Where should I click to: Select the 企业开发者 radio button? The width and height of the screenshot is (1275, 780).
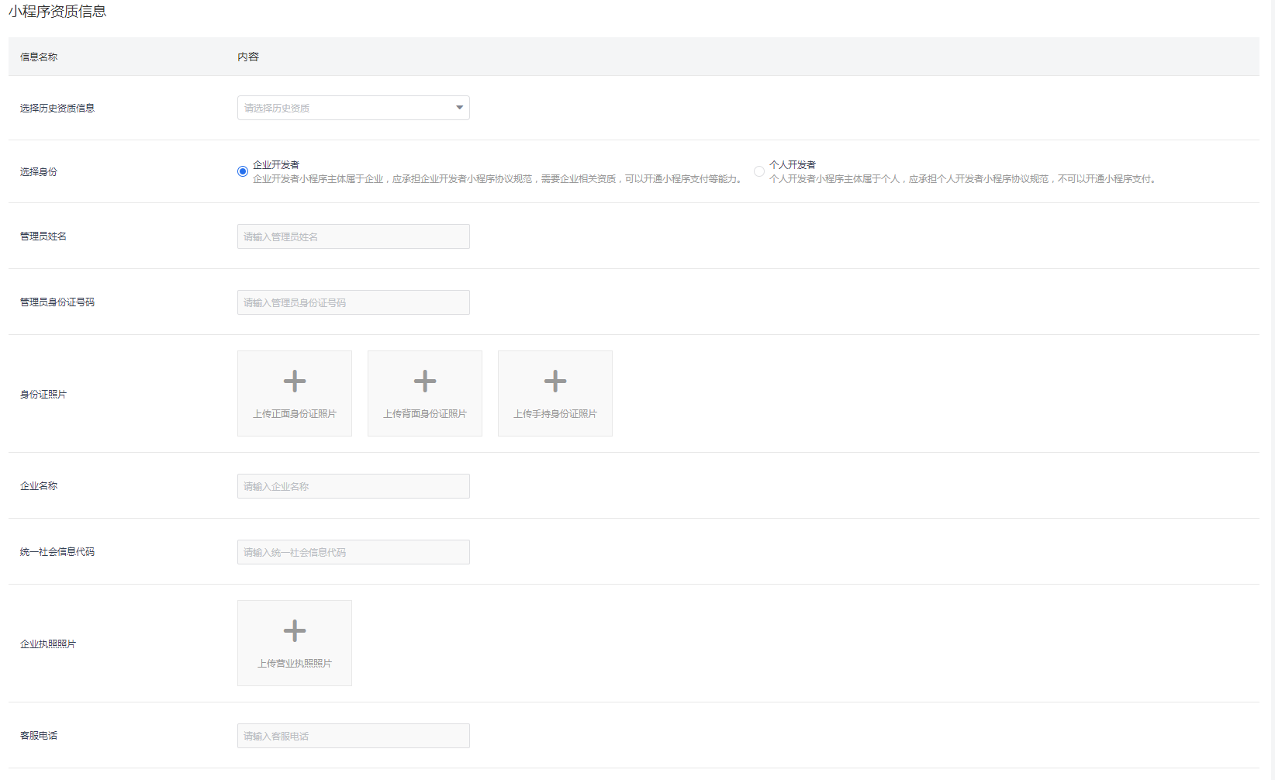point(243,171)
